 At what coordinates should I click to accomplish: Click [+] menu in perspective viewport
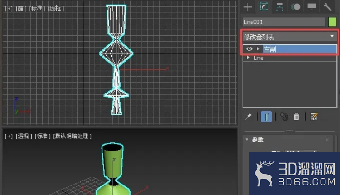click(9, 136)
